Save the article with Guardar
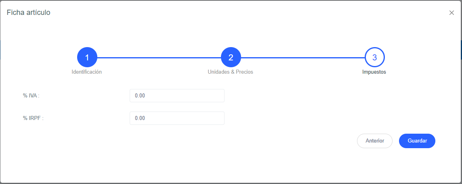Screen dimensions: 462x184 [417, 141]
